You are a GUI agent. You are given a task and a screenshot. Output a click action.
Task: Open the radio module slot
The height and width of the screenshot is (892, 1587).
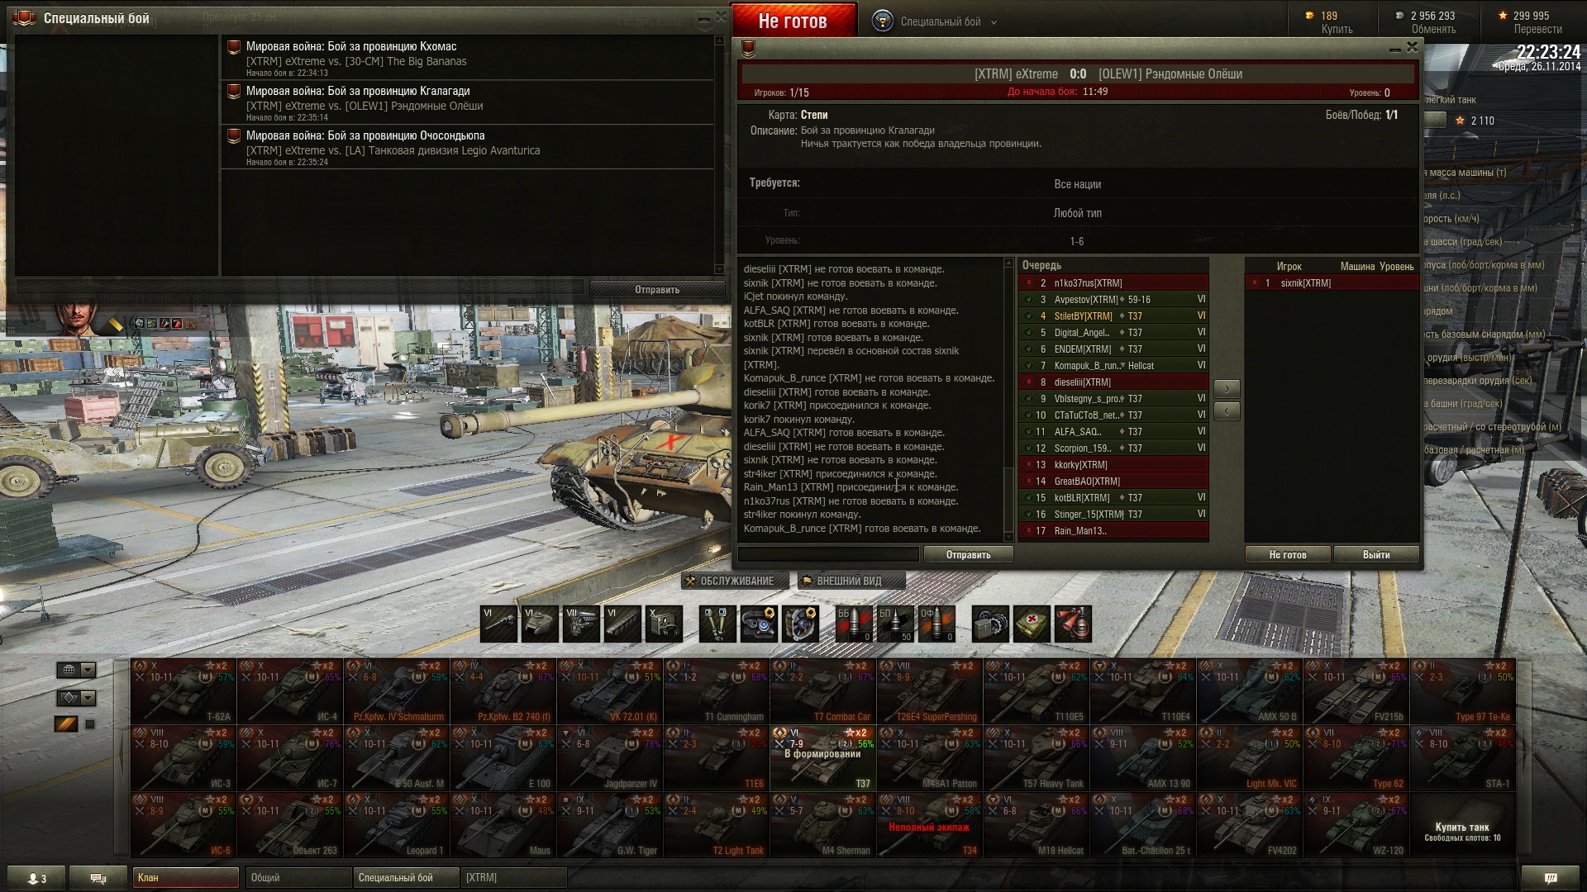pyautogui.click(x=664, y=624)
